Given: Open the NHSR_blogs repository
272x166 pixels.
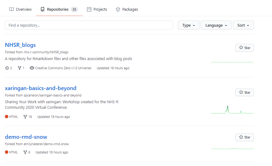Looking at the screenshot, I should [20, 45].
